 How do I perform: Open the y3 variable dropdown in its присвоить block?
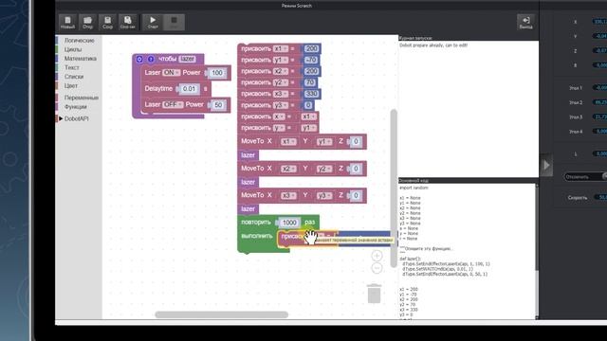(x=281, y=105)
